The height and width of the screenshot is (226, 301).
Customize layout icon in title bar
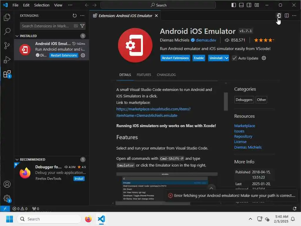(257, 5)
